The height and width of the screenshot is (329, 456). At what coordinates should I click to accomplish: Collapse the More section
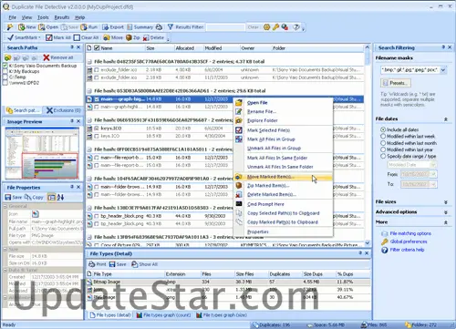[x=446, y=222]
